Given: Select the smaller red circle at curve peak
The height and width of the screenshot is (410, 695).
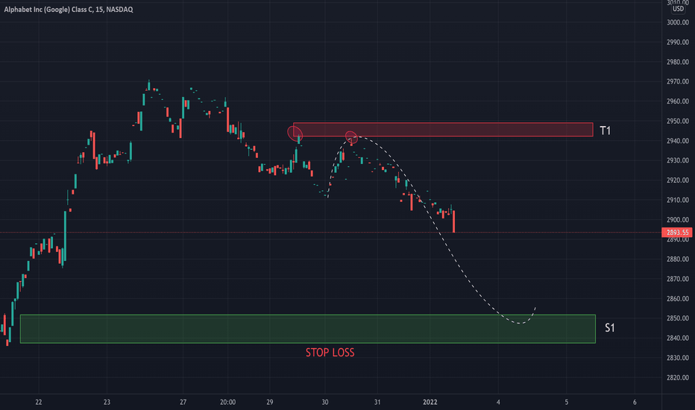Looking at the screenshot, I should (x=351, y=137).
